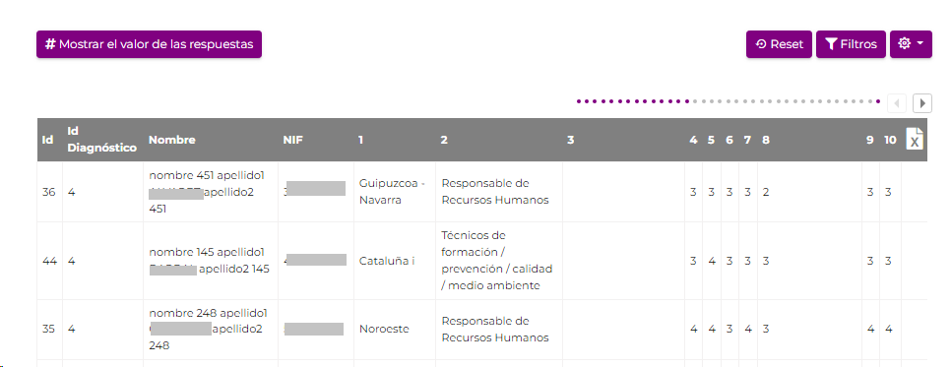Open the gear settings dropdown
This screenshot has height=367, width=951.
coord(911,44)
